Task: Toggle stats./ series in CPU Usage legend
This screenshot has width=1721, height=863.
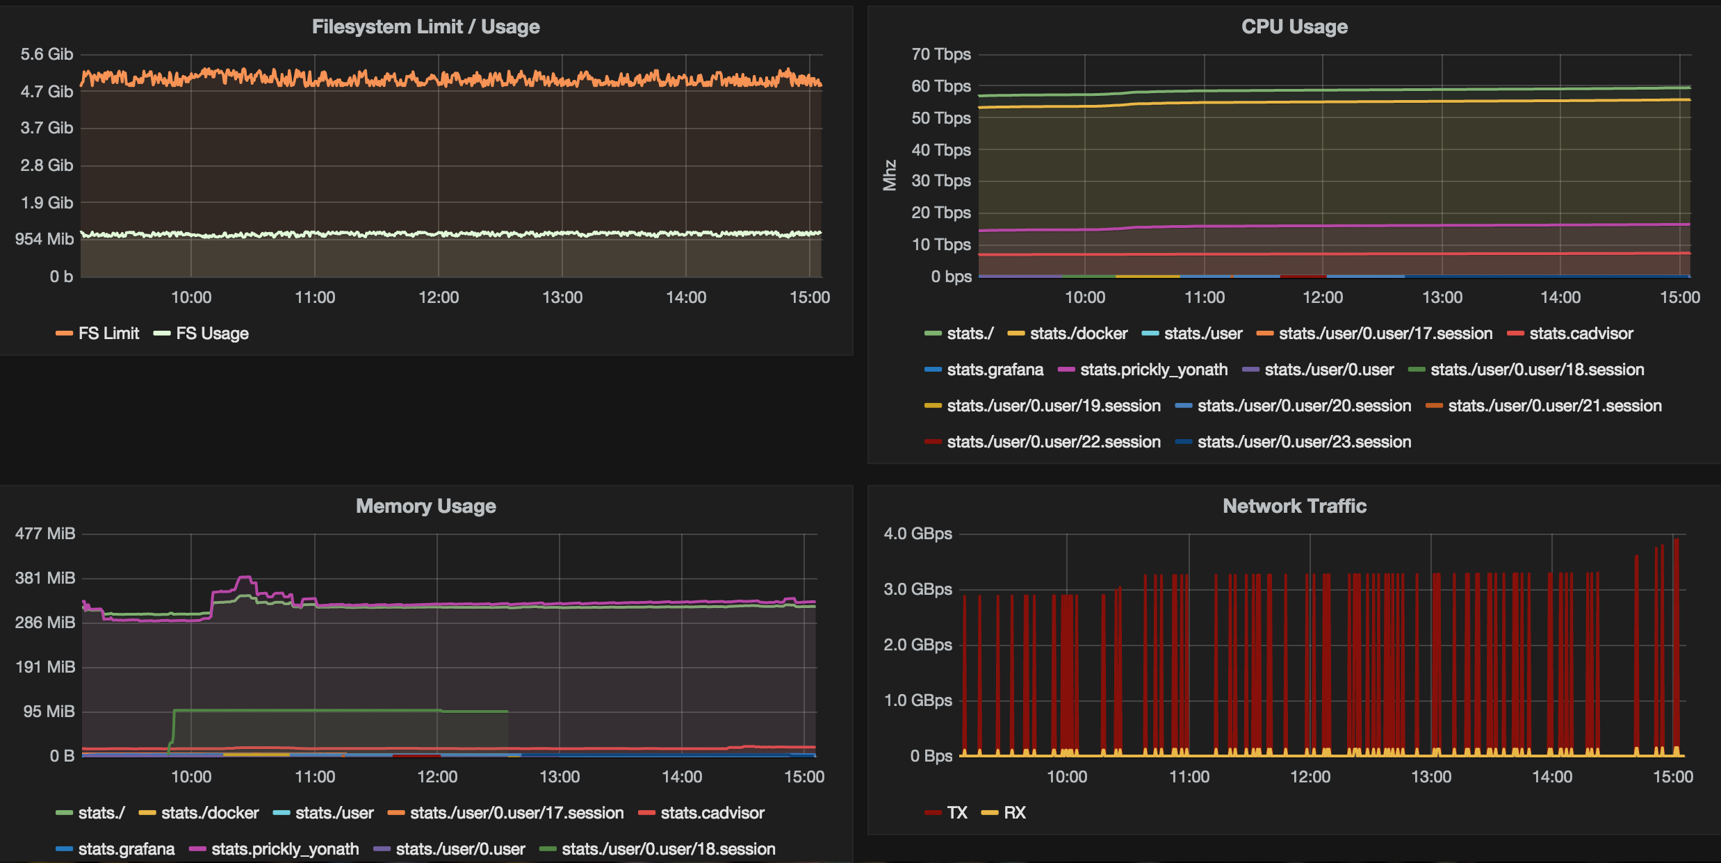Action: point(970,334)
